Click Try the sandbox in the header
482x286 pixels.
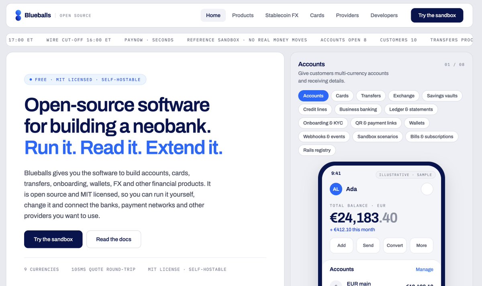[x=437, y=16]
